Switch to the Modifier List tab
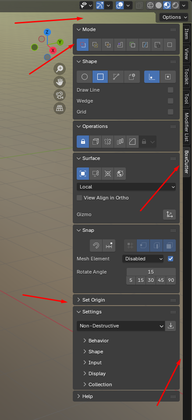Image resolution: width=192 pixels, height=420 pixels. coord(187,127)
